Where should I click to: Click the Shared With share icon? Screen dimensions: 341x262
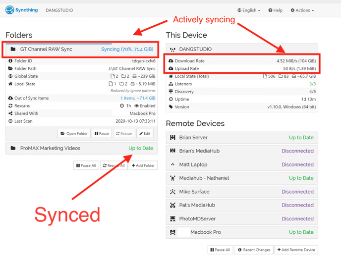pos(10,113)
